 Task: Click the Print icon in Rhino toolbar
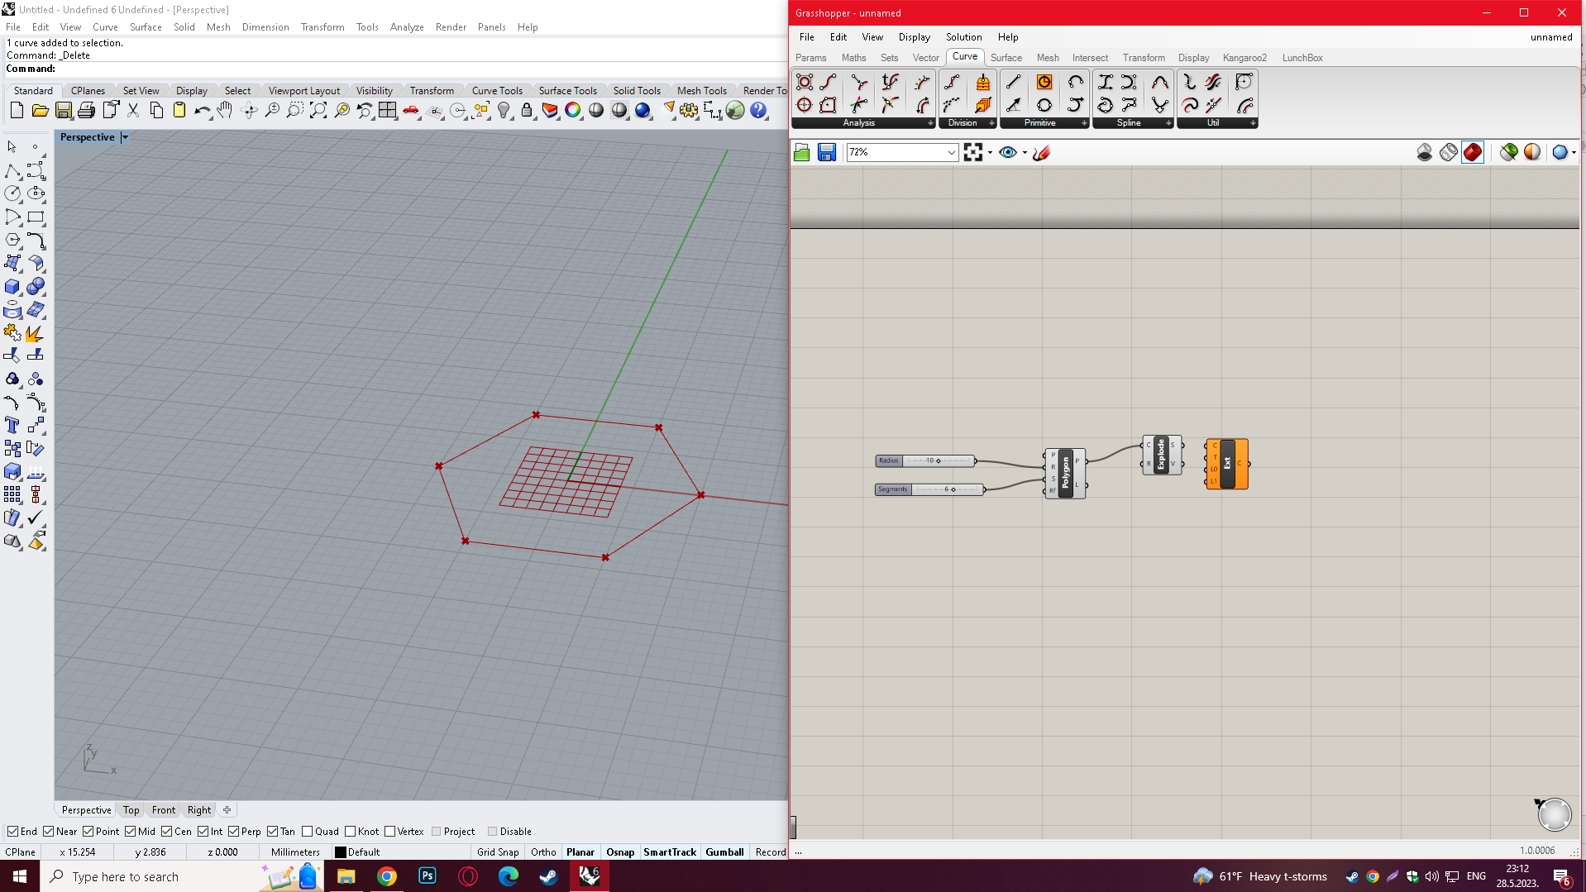[86, 110]
